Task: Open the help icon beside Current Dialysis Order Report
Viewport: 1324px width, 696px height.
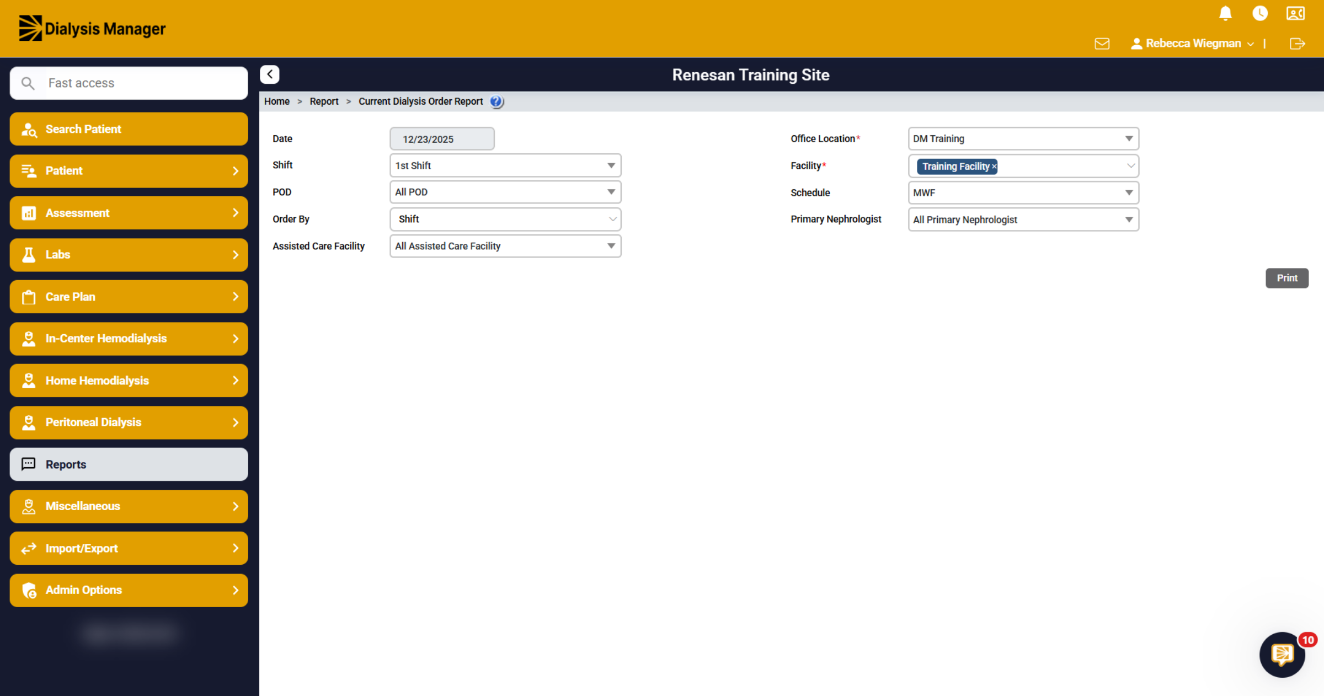Action: (496, 101)
